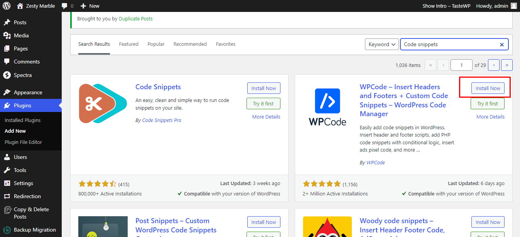This screenshot has height=237, width=520.
Task: Click the Backup Migration icon
Action: click(x=7, y=230)
